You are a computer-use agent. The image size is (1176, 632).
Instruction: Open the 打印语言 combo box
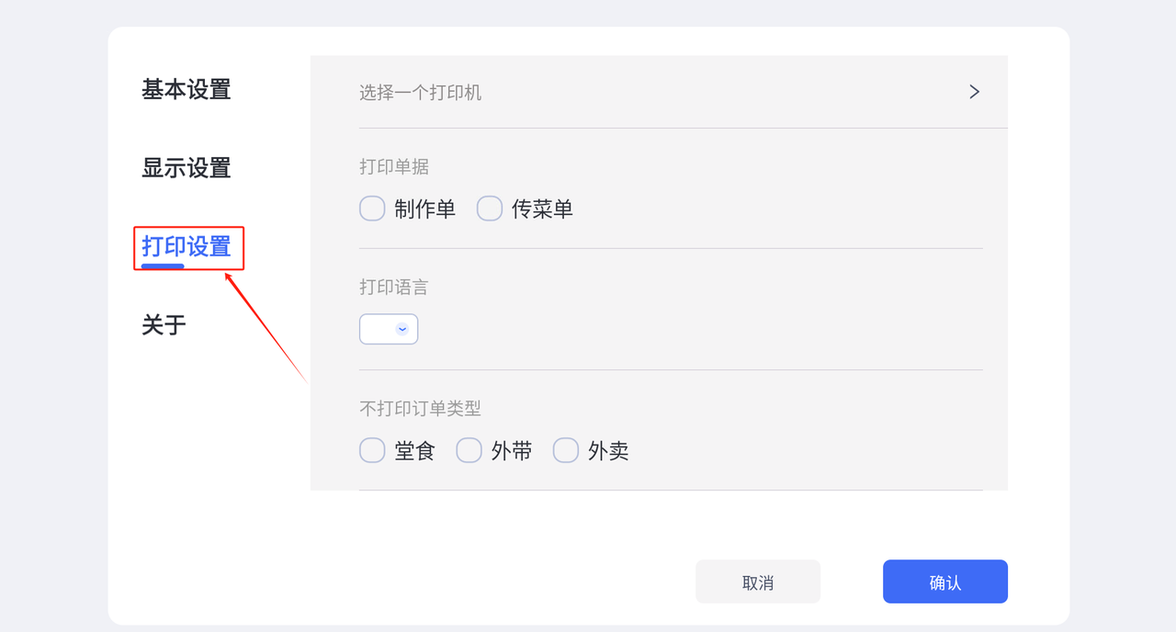(389, 329)
